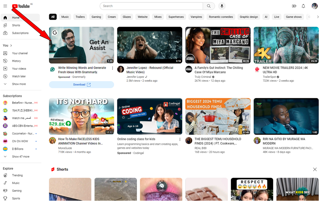Viewport: 320px width, 201px height.
Task: Open Miya Marcano case video title
Action: [219, 70]
